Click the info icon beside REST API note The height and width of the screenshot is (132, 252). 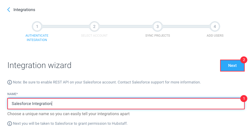(10, 82)
